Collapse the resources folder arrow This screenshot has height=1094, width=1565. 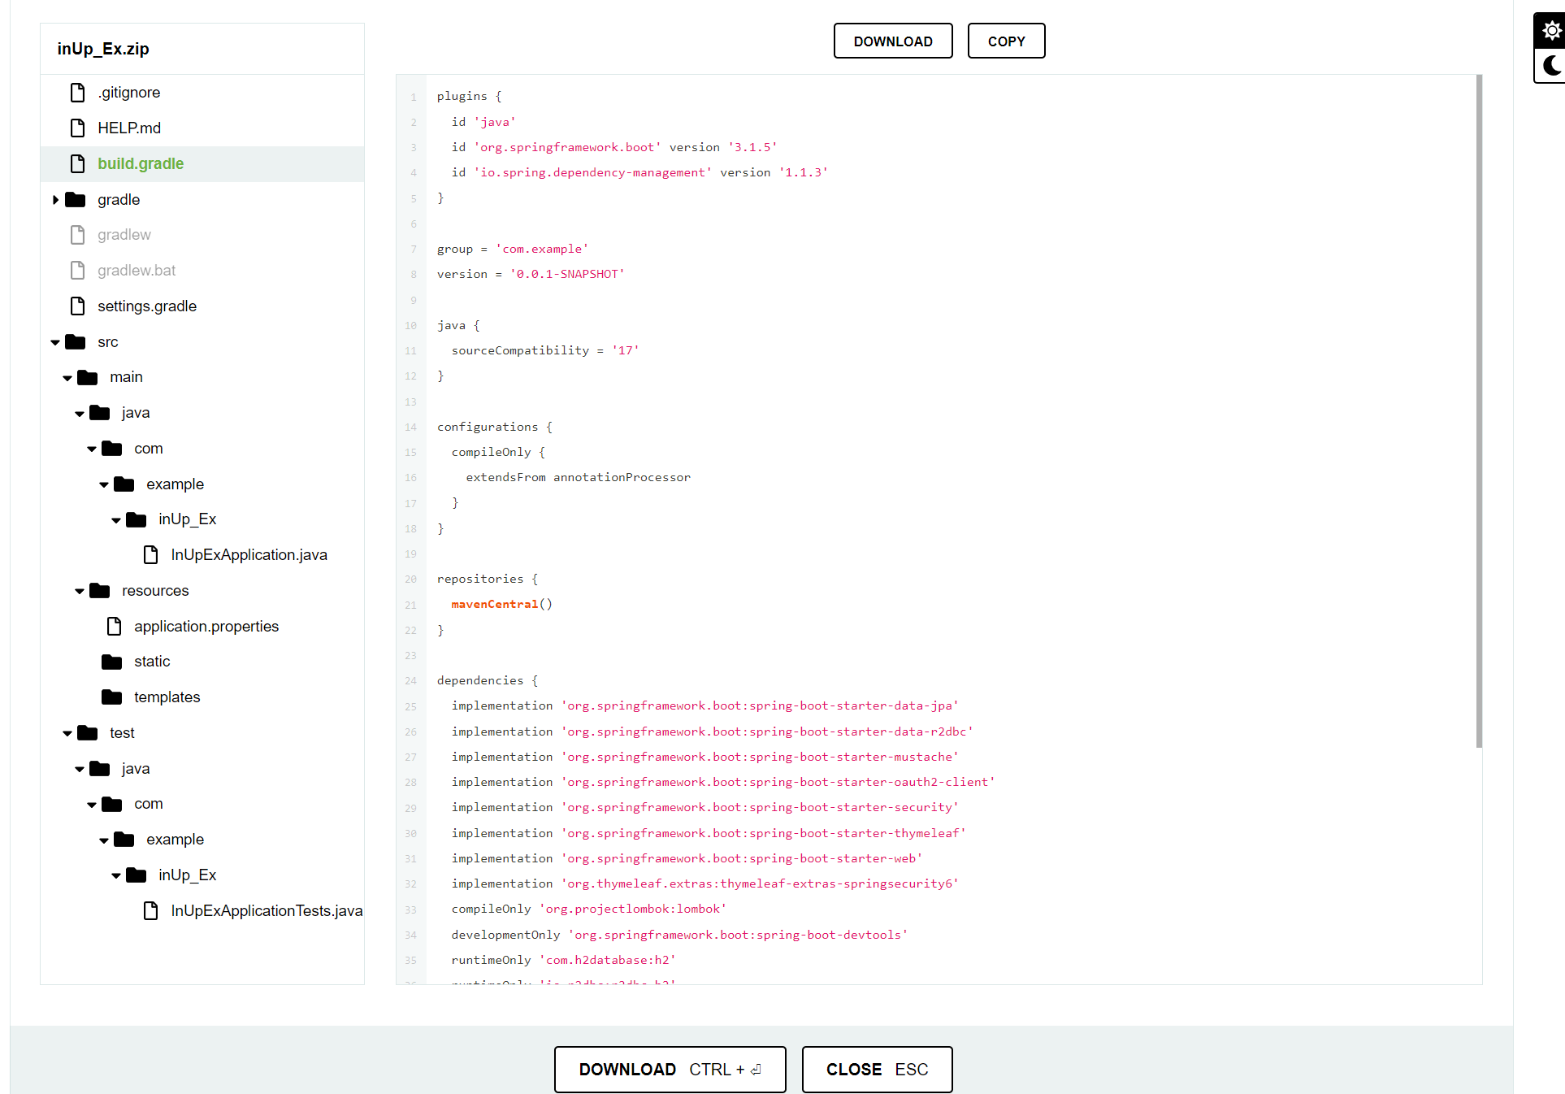[80, 591]
